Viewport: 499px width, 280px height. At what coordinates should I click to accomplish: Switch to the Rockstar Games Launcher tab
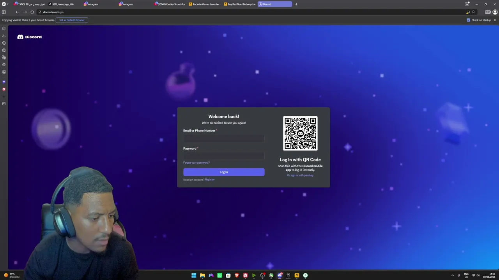[x=204, y=4]
